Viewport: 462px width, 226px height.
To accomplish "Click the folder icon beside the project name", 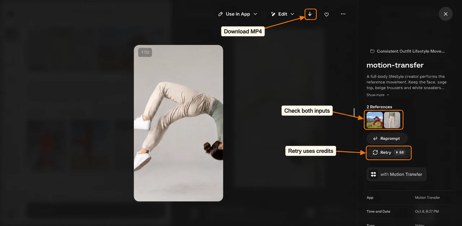I will tap(372, 51).
